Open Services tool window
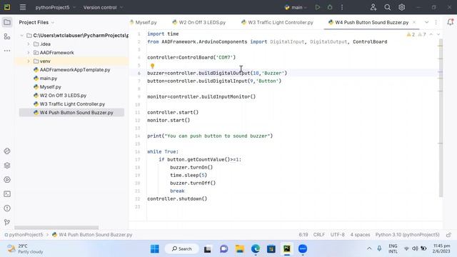Viewport: 457px width, 257px height. (7, 179)
